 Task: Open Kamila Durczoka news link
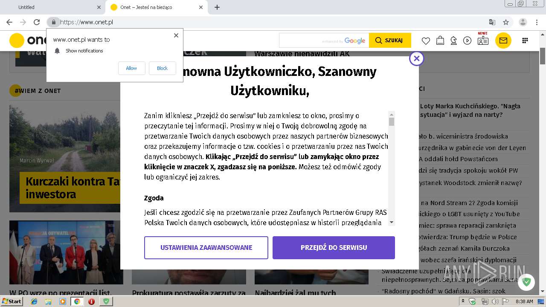click(464, 249)
